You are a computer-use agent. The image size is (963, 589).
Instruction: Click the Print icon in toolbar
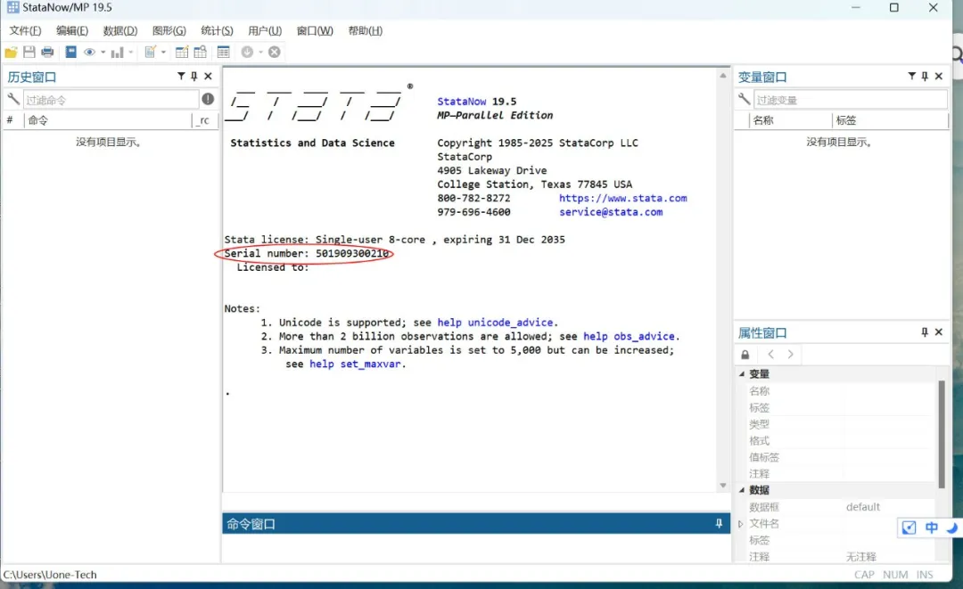tap(47, 53)
